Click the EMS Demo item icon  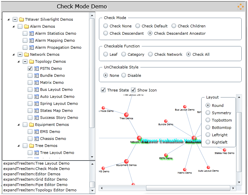[x=36, y=132]
